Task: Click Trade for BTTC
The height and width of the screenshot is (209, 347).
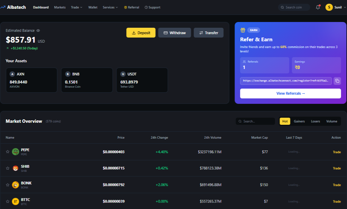Action: (x=337, y=202)
